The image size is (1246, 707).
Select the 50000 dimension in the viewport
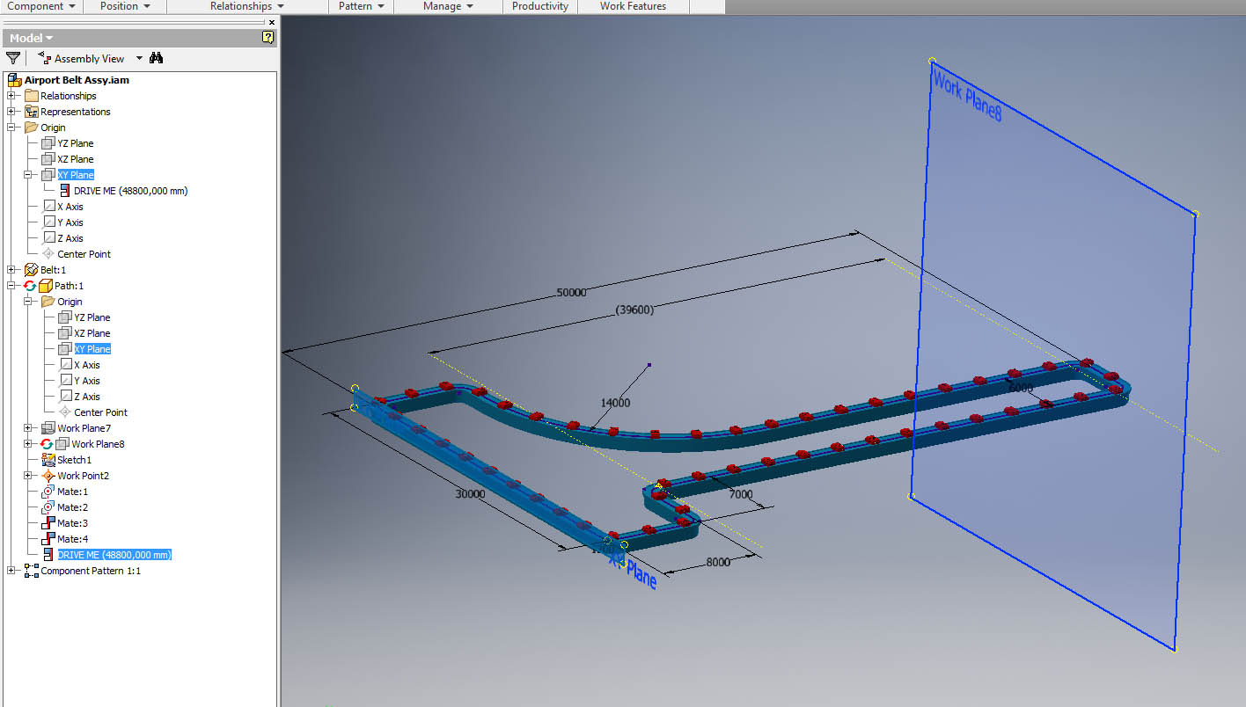[571, 293]
